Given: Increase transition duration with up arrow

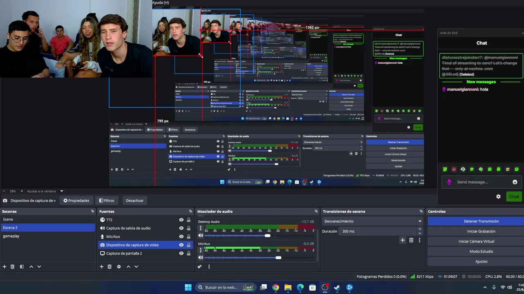Looking at the screenshot, I should pyautogui.click(x=420, y=229).
